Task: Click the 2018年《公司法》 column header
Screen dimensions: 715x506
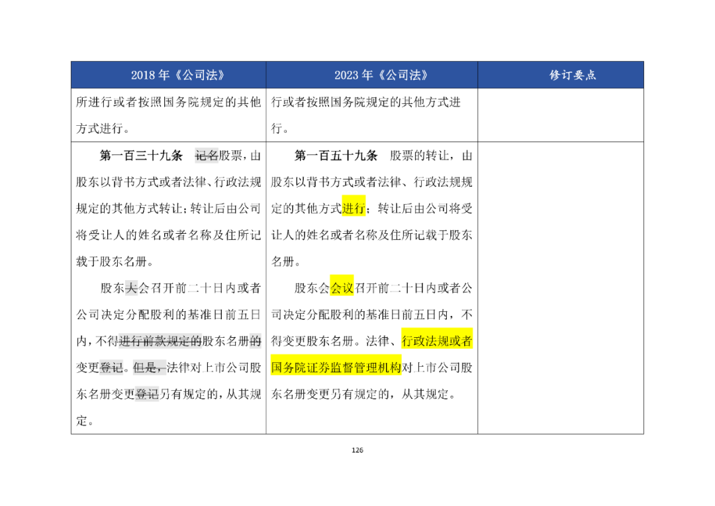Action: coord(168,75)
